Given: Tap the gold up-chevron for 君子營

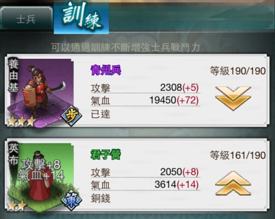Looking at the screenshot, I should (233, 183).
